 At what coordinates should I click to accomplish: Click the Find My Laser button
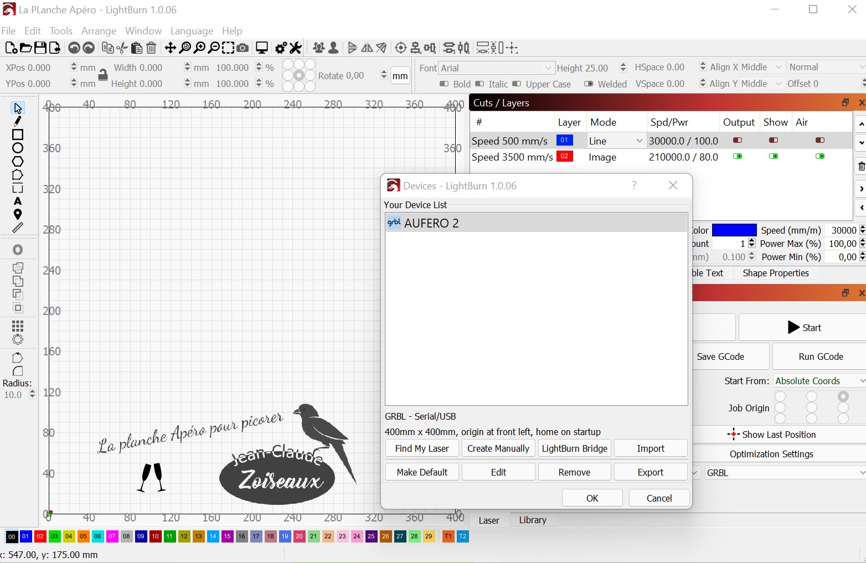tap(422, 448)
